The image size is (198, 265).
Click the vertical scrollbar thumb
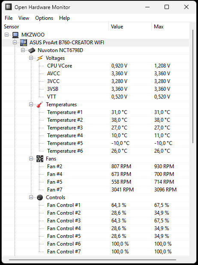point(193,86)
